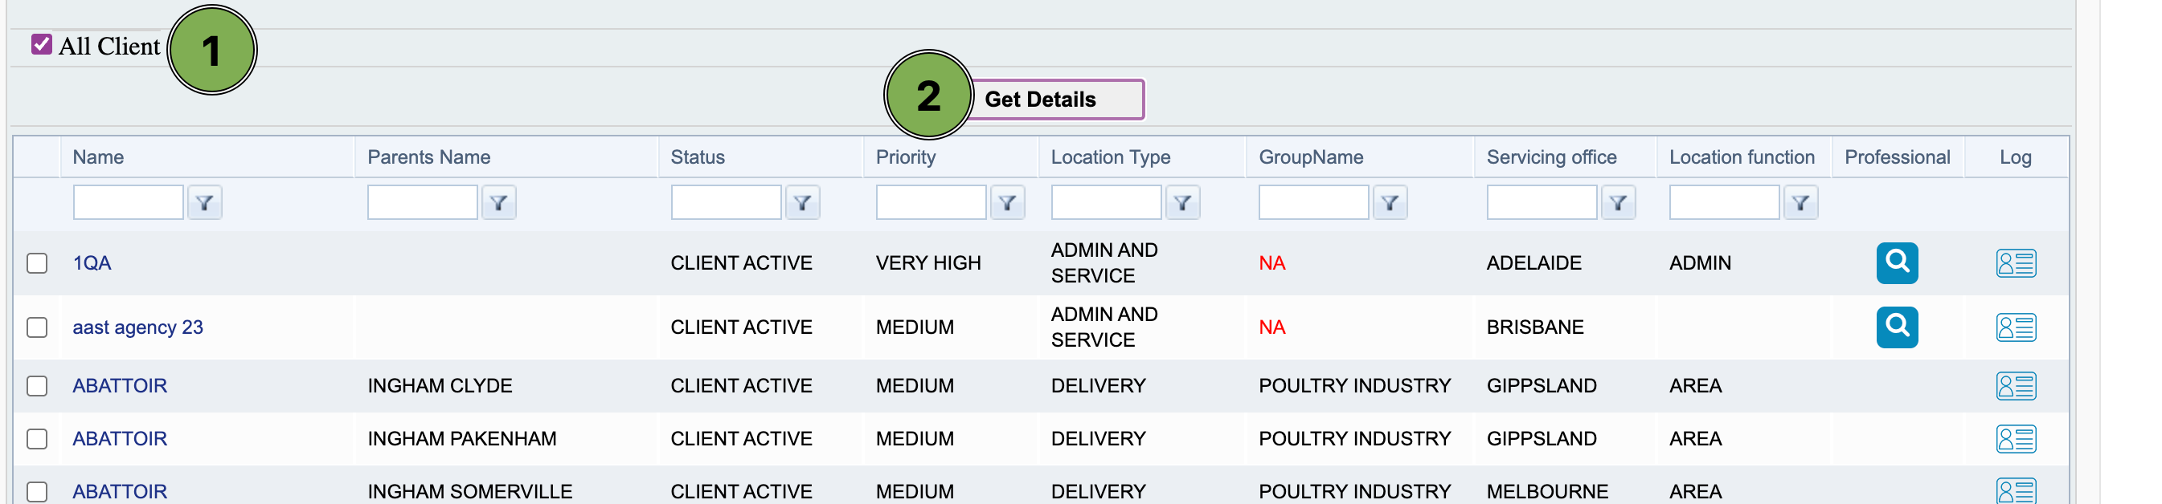Screen dimensions: 2162x504
Task: Open the log card for aast agency 23
Action: (2016, 327)
